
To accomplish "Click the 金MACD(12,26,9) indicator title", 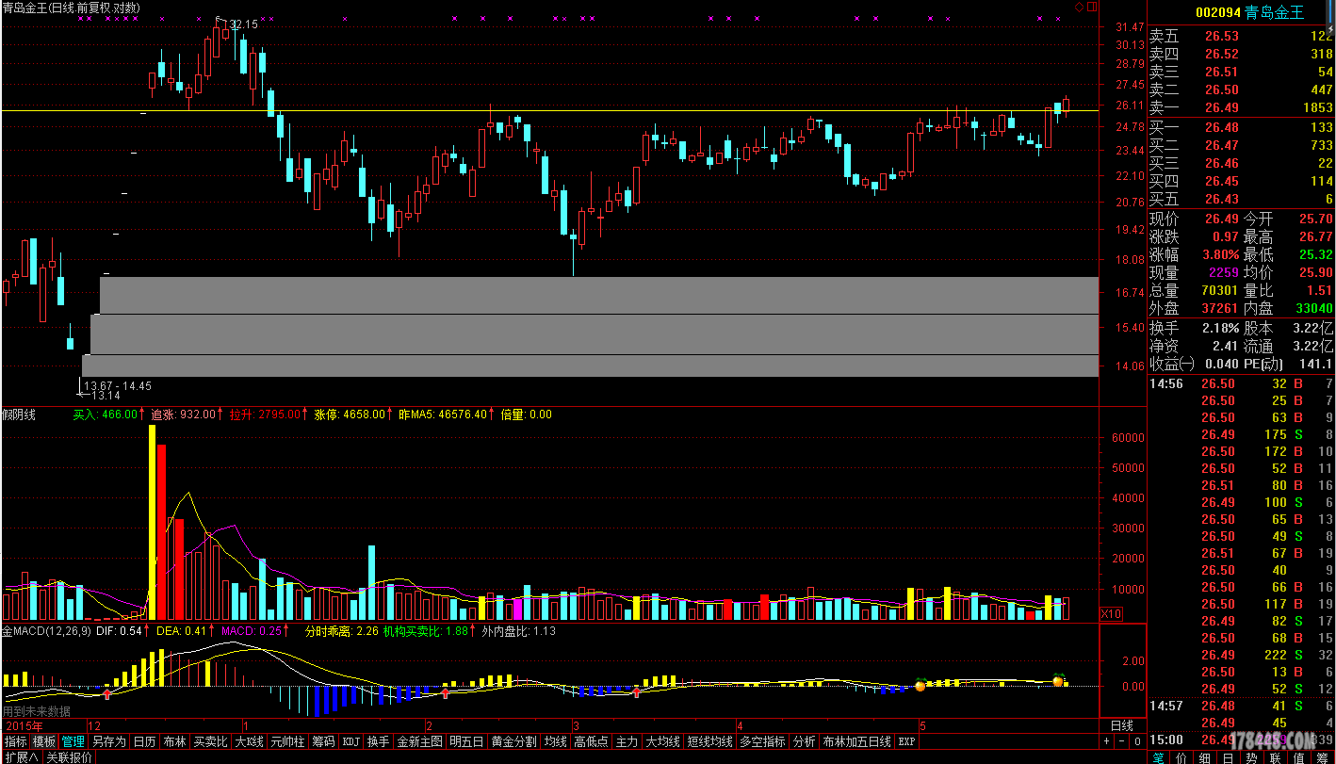I will coord(46,630).
